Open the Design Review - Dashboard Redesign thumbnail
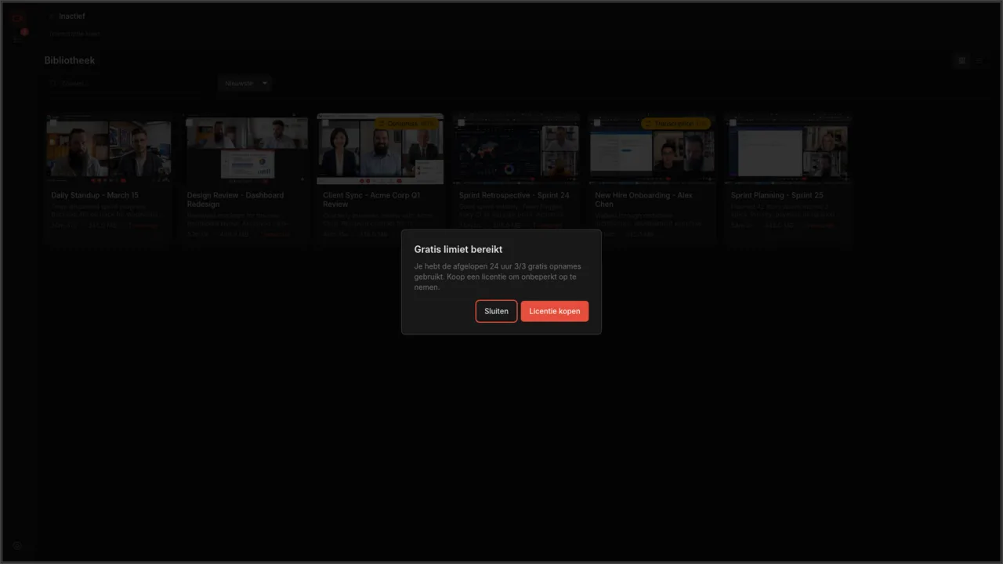Viewport: 1003px width, 564px height. coord(247,149)
